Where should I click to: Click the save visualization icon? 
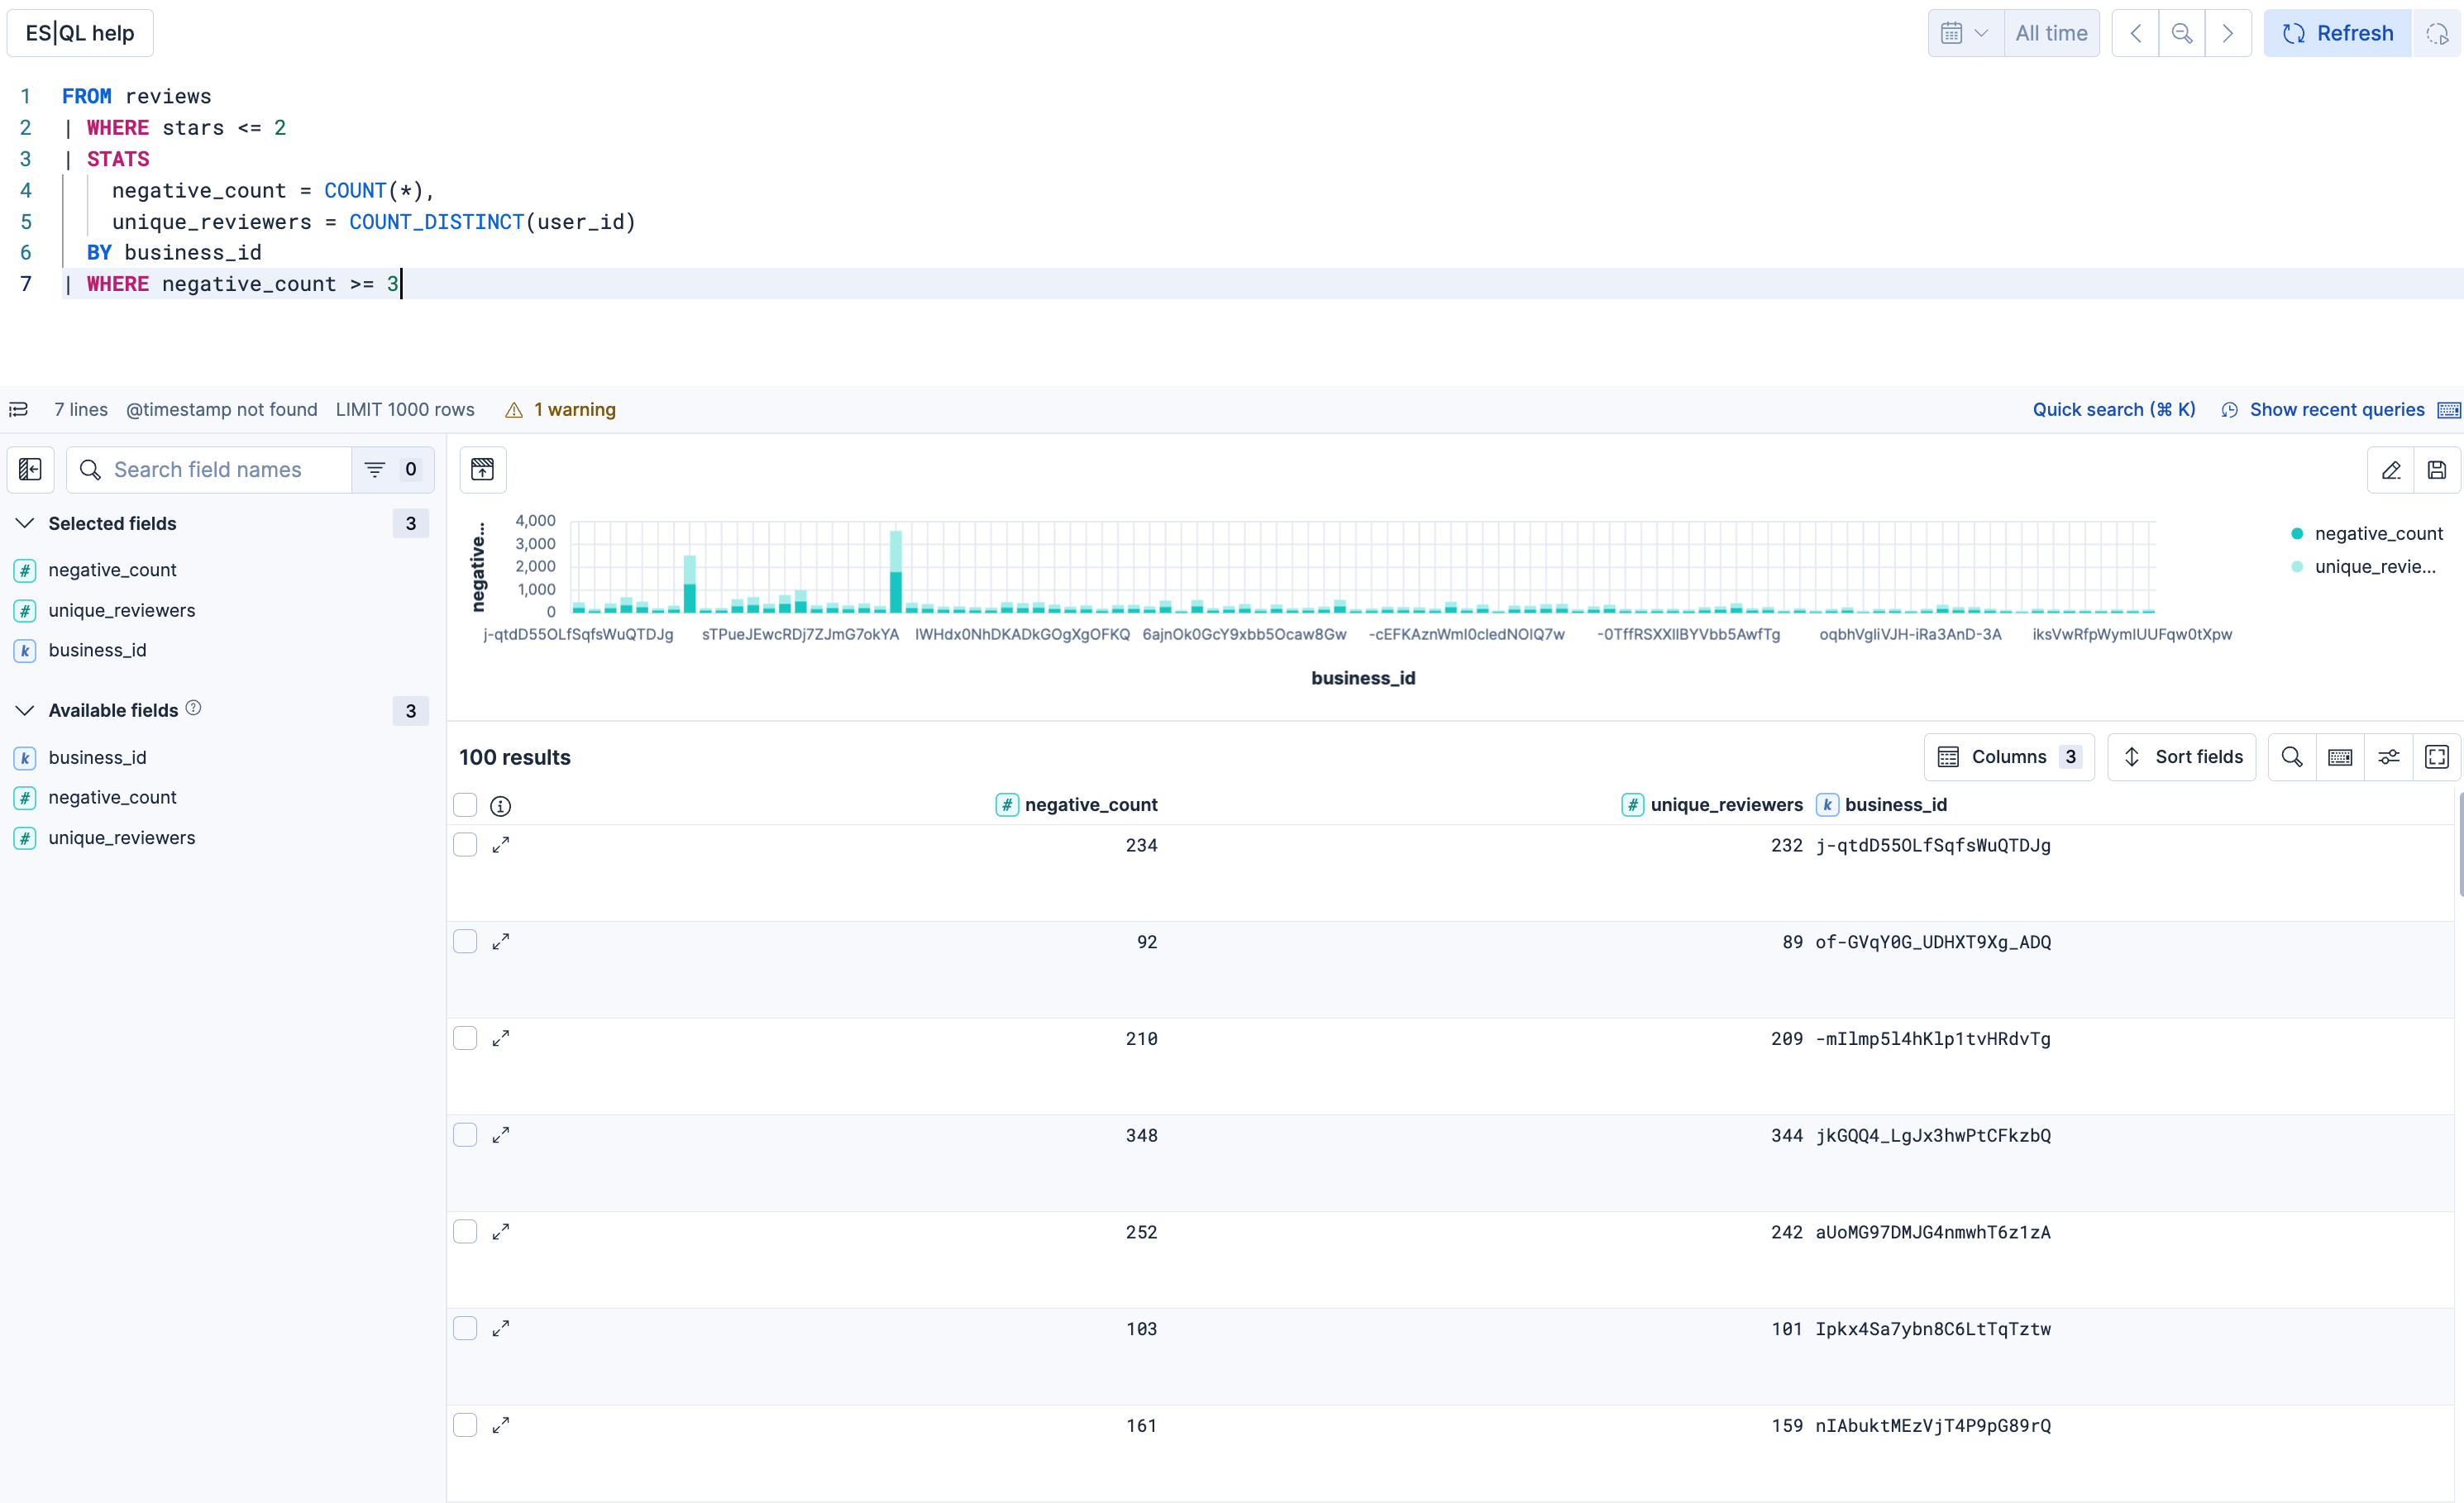coord(2437,470)
